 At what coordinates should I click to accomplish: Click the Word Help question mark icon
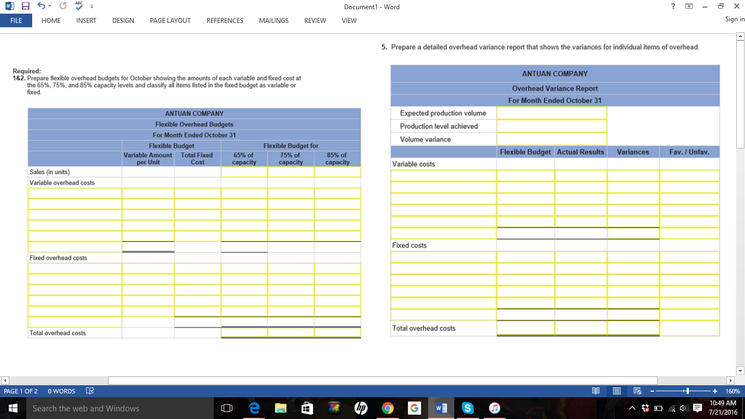pos(674,7)
